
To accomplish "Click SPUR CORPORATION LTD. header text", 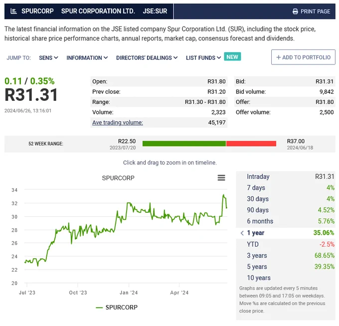I will point(98,11).
